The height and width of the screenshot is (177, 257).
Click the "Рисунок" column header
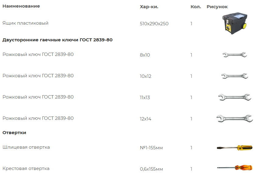point(217,7)
